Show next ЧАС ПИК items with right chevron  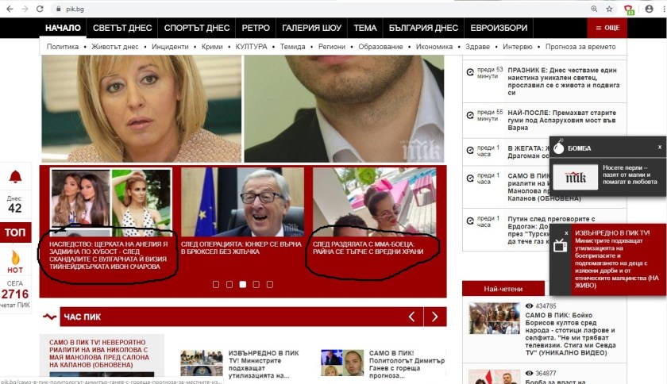[434, 317]
